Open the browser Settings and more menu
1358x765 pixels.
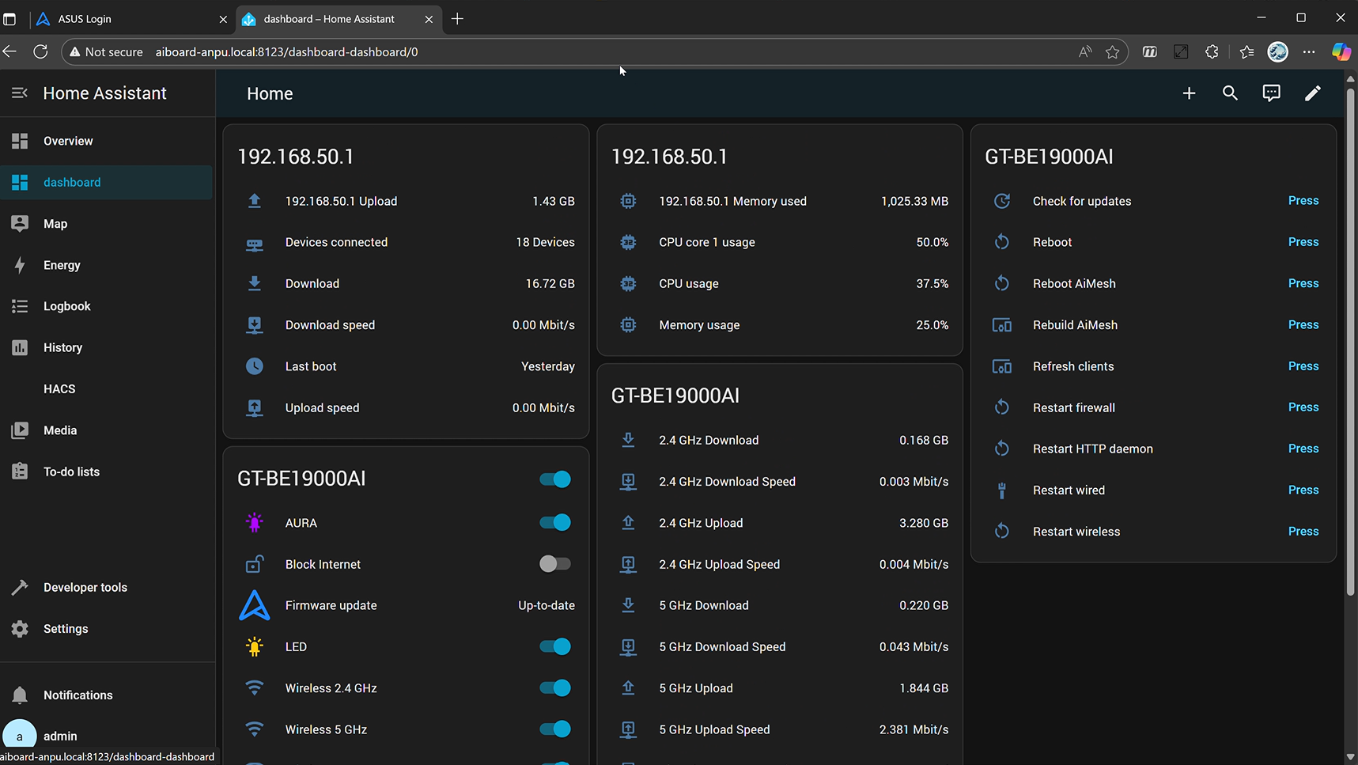pos(1309,52)
